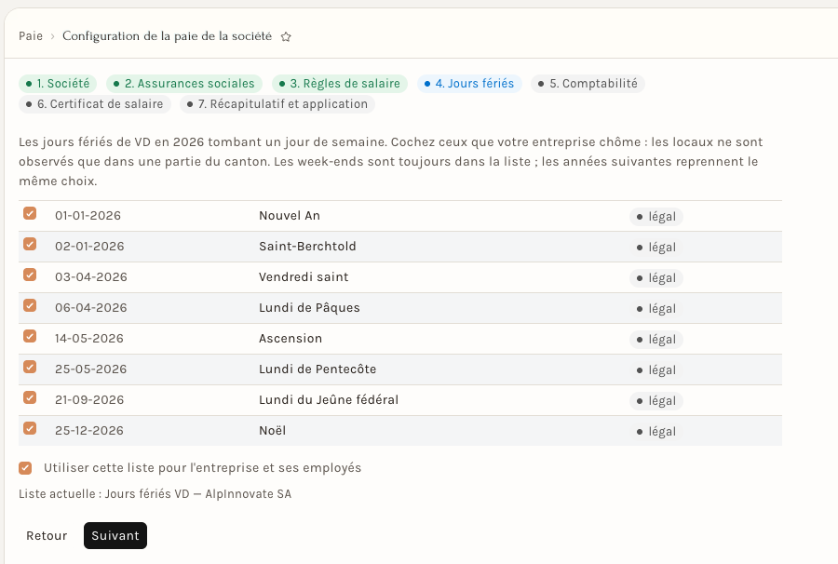Uncheck the Nouvel An holiday checkbox
Screen dimensions: 838x564
30,214
